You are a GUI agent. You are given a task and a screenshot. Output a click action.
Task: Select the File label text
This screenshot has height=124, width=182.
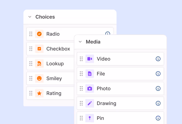101,74
